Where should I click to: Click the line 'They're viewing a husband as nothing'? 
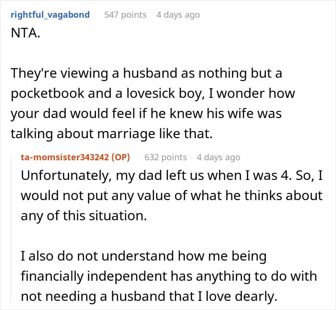tap(146, 73)
